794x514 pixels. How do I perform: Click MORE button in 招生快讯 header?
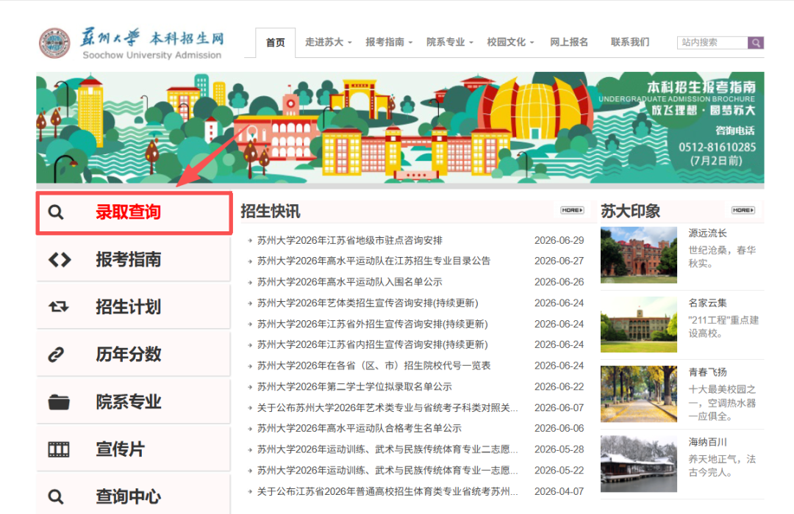tap(572, 210)
